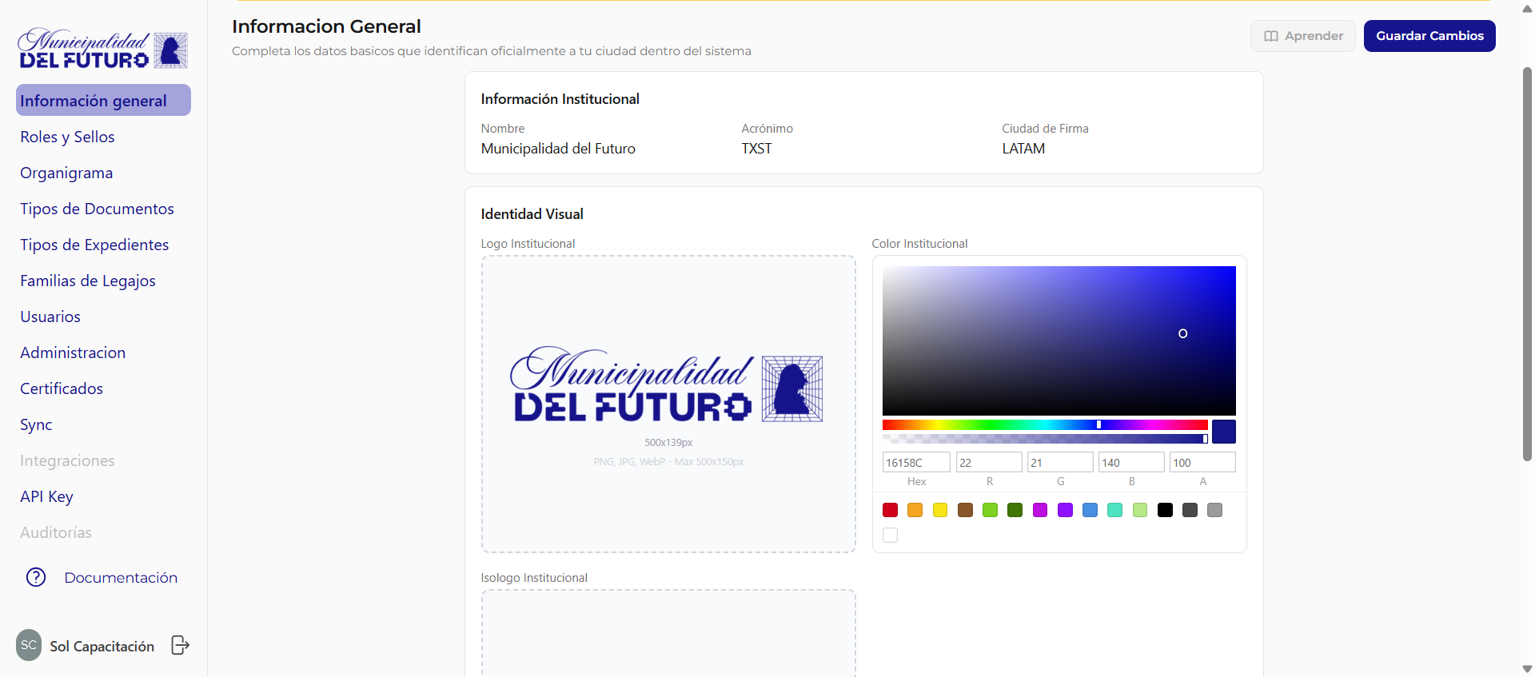Screen dimensions: 1535x677
Task: Click the hue slider bar
Action: pyautogui.click(x=1044, y=424)
